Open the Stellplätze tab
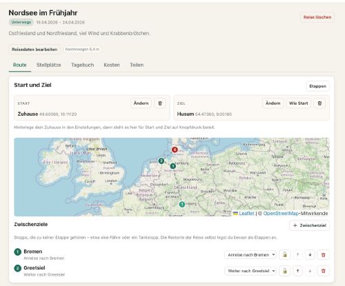The image size is (345, 286). coord(49,65)
